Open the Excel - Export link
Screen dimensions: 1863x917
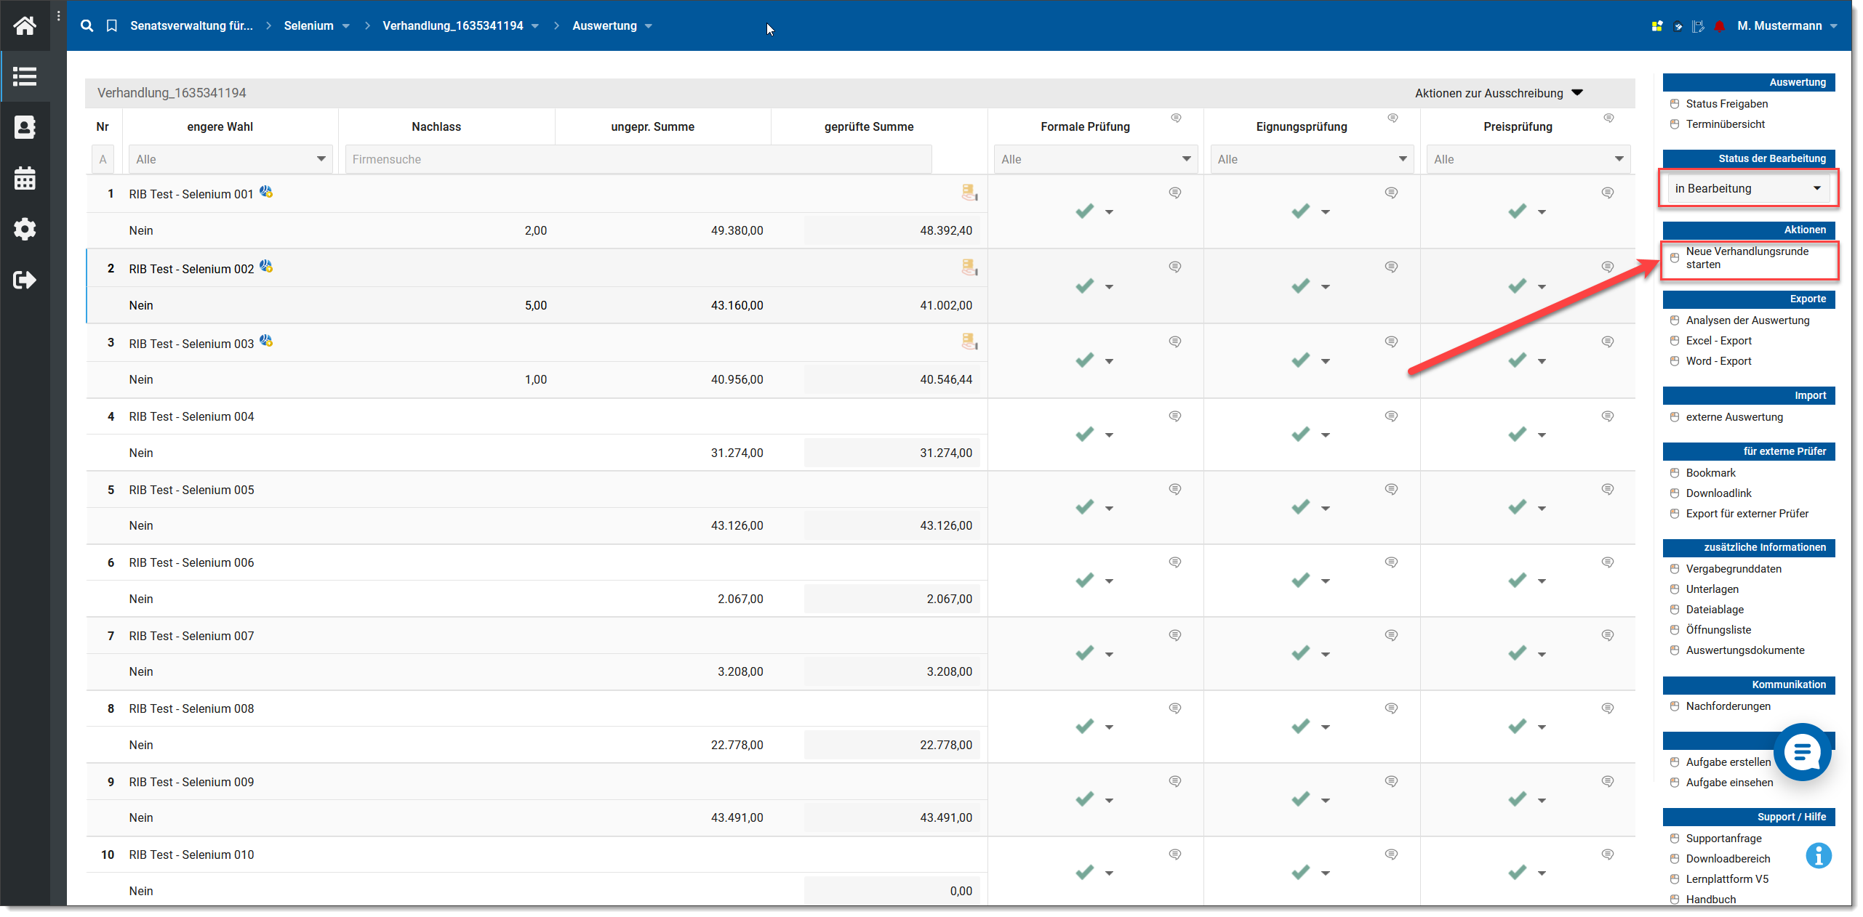[x=1719, y=341]
